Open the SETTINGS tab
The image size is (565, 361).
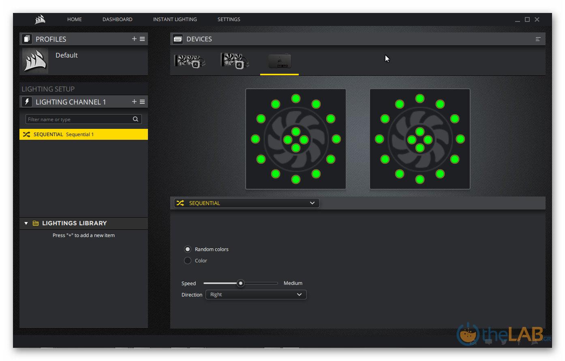tap(229, 19)
